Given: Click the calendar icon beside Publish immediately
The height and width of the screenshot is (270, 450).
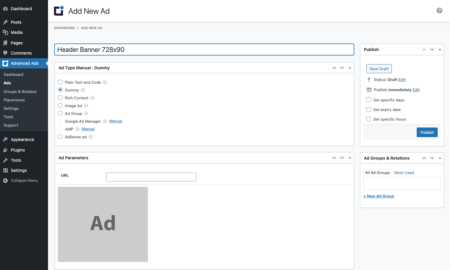Looking at the screenshot, I should [369, 90].
